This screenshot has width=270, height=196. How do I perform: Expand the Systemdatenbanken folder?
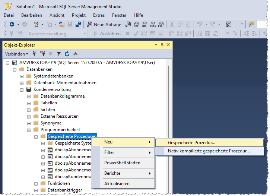pos(22,76)
